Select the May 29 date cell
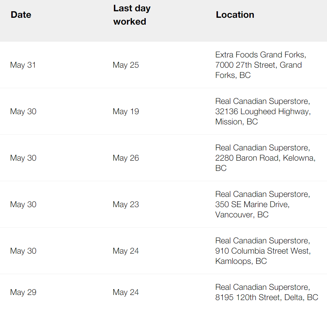The height and width of the screenshot is (310, 327). 23,292
